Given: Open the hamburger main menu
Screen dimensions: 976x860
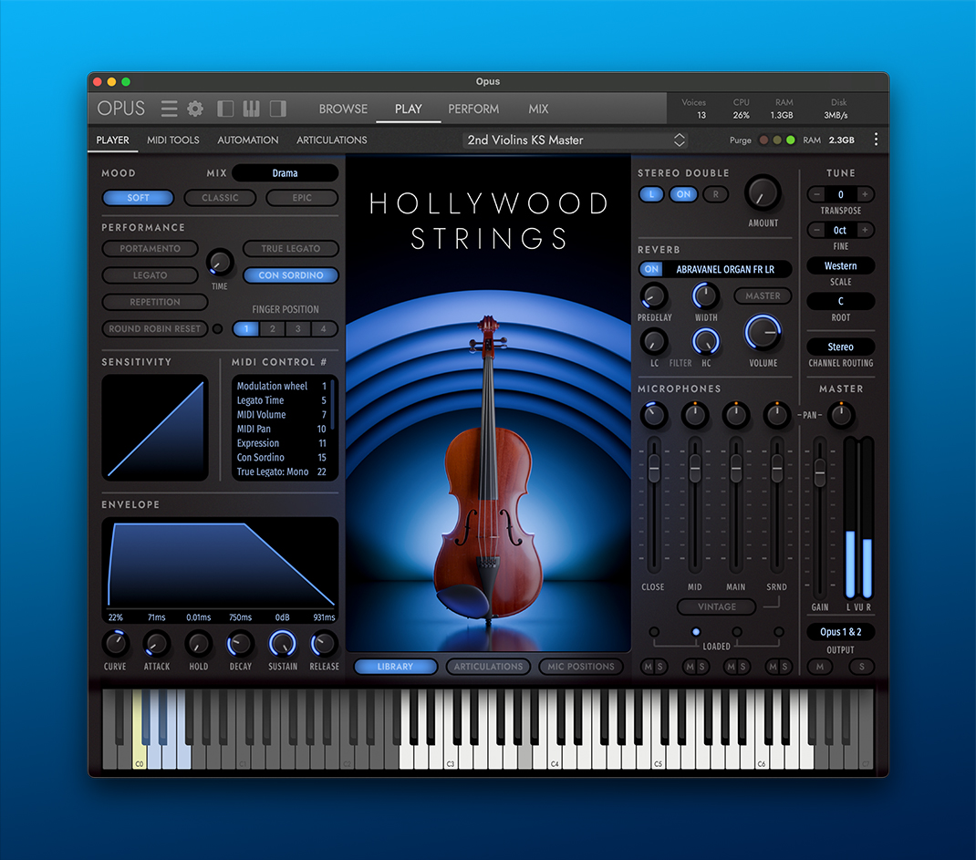Looking at the screenshot, I should [169, 109].
